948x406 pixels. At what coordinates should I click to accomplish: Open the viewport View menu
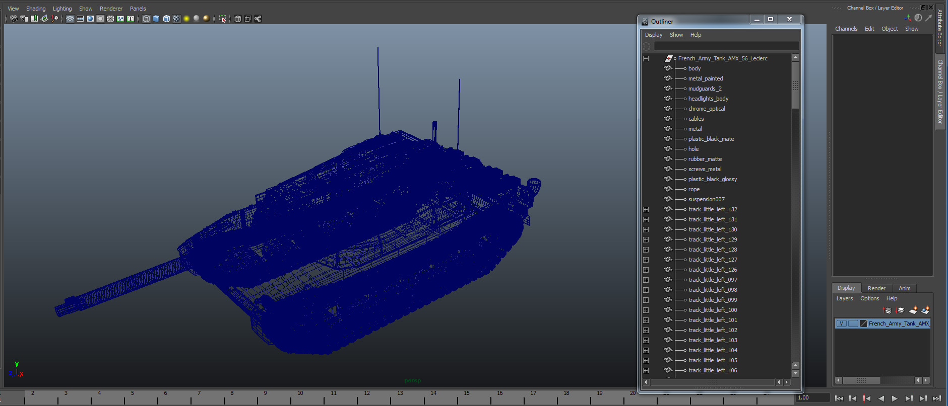13,9
